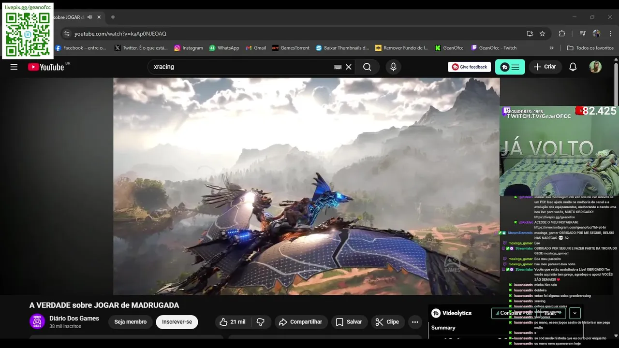
Task: Select the Videolytics Summary heading
Action: pyautogui.click(x=443, y=328)
